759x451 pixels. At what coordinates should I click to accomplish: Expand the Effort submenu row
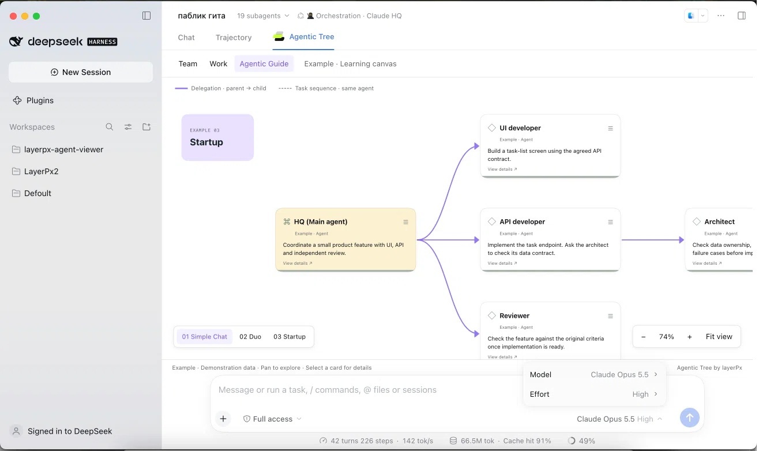594,394
